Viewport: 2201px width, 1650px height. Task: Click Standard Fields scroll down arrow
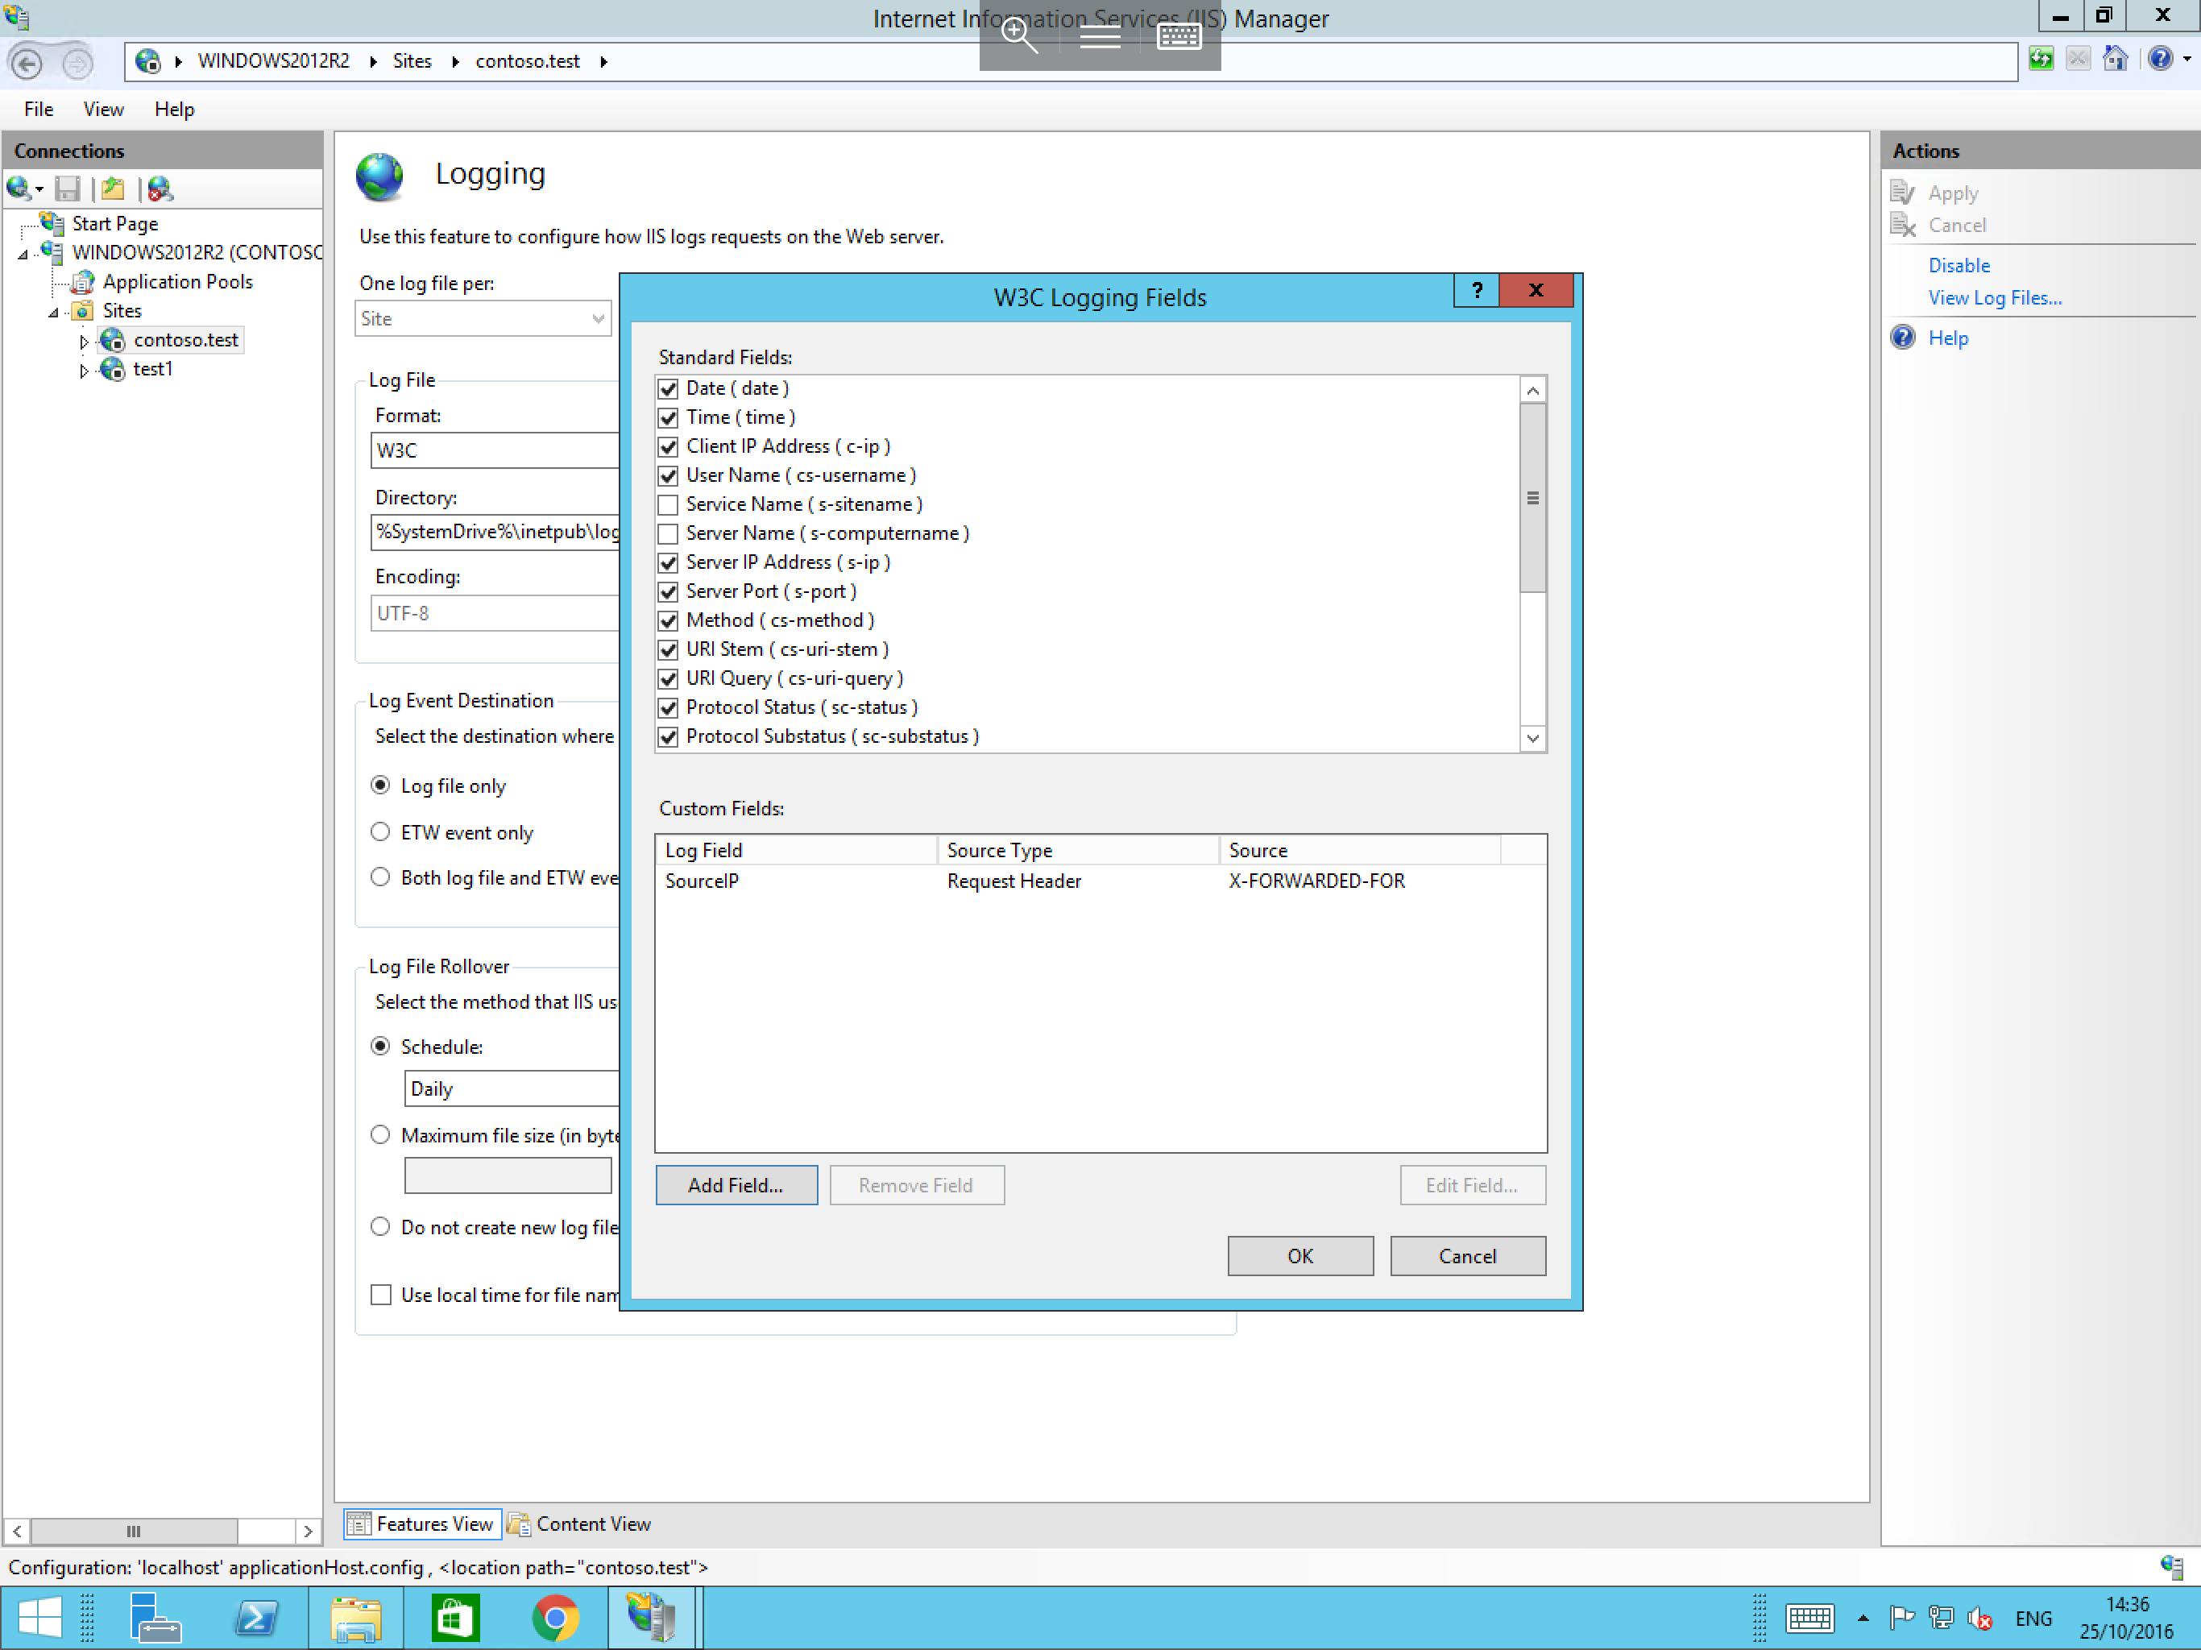click(x=1532, y=739)
